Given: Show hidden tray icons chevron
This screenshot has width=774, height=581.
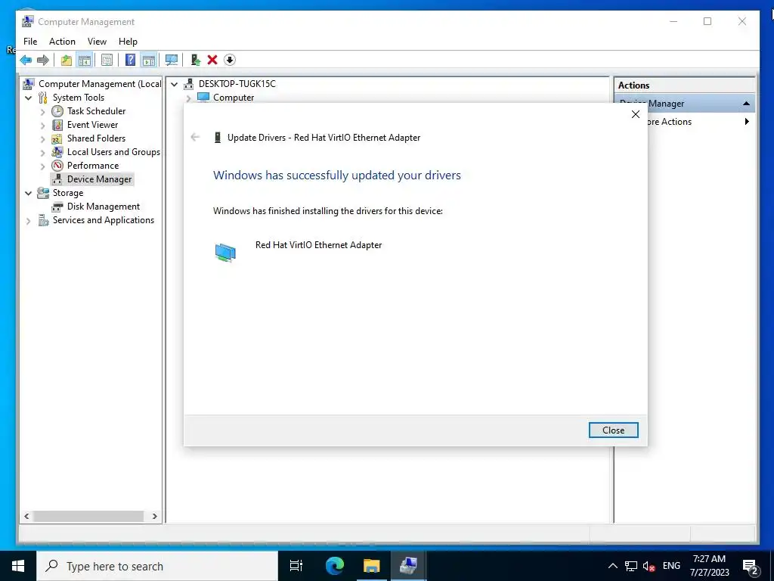Looking at the screenshot, I should [x=612, y=566].
